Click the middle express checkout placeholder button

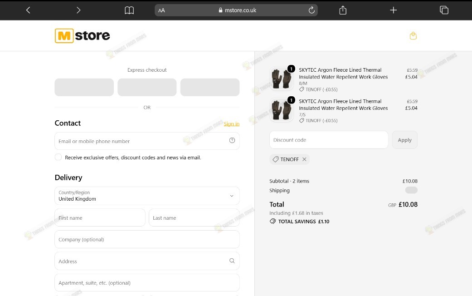pos(147,87)
